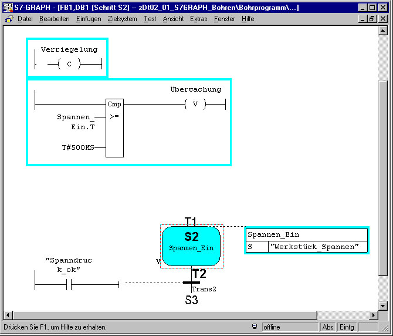Select the Überwachung V coil
The image size is (393, 336).
(195, 104)
